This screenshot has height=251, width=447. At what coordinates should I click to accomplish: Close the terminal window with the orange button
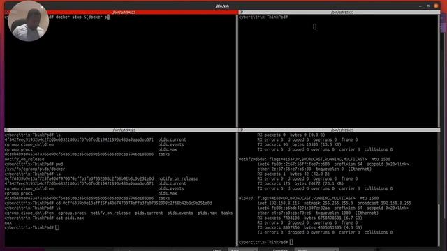[436, 6]
